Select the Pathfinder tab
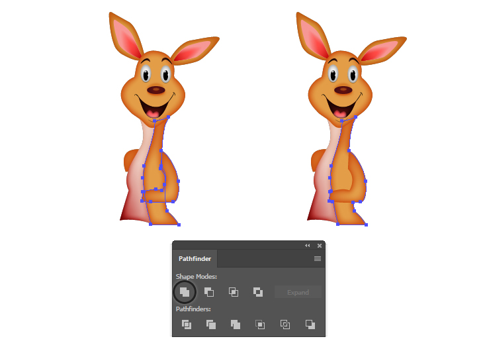 tap(195, 258)
